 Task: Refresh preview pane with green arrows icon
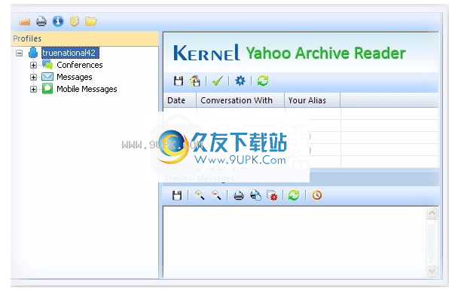click(x=294, y=195)
